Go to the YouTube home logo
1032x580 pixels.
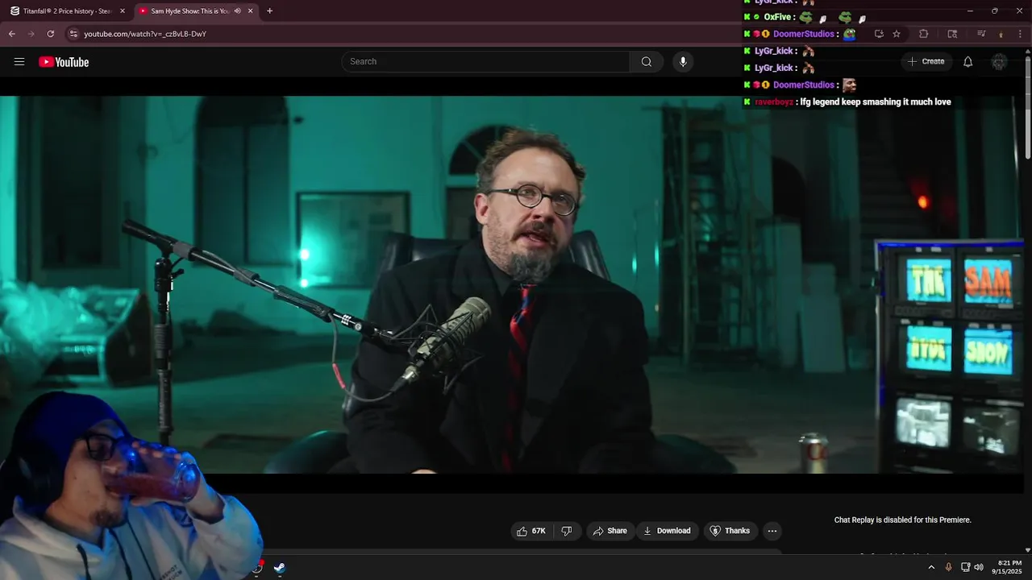tap(64, 62)
